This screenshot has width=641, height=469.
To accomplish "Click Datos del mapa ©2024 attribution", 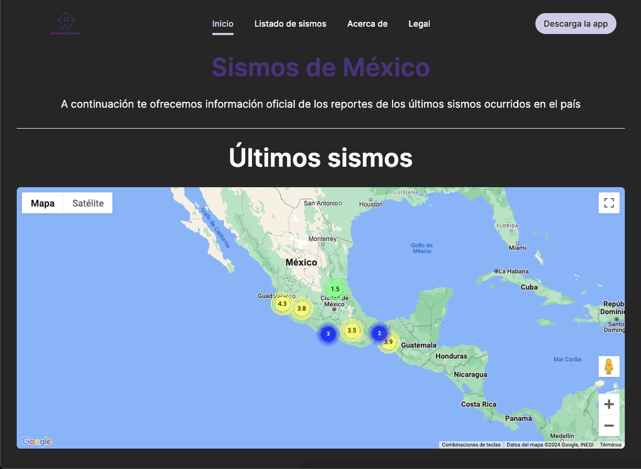I will coord(550,444).
